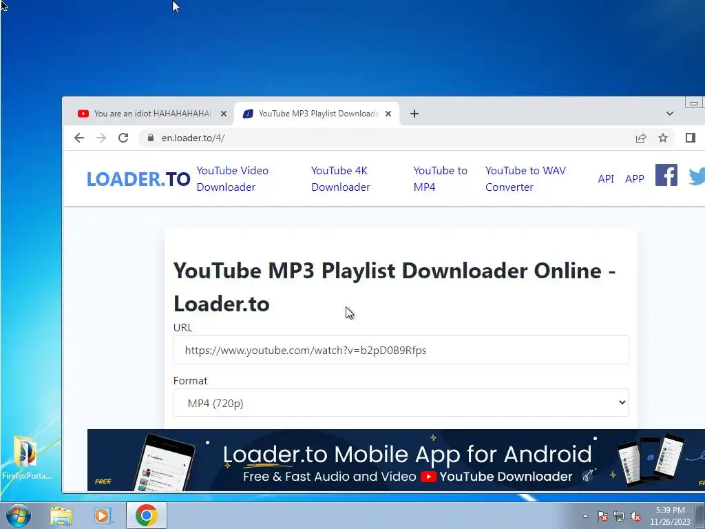Open Windows Explorer from taskbar
Screen dimensions: 705x529
click(61, 516)
